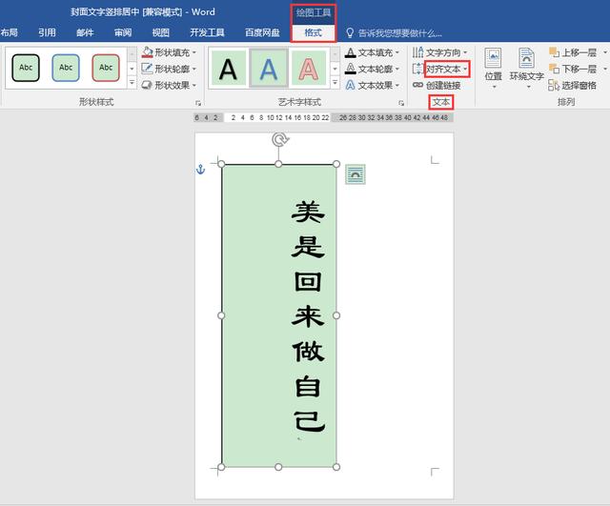The width and height of the screenshot is (610, 506).
Task: Expand the shape styles gallery
Action: (132, 83)
